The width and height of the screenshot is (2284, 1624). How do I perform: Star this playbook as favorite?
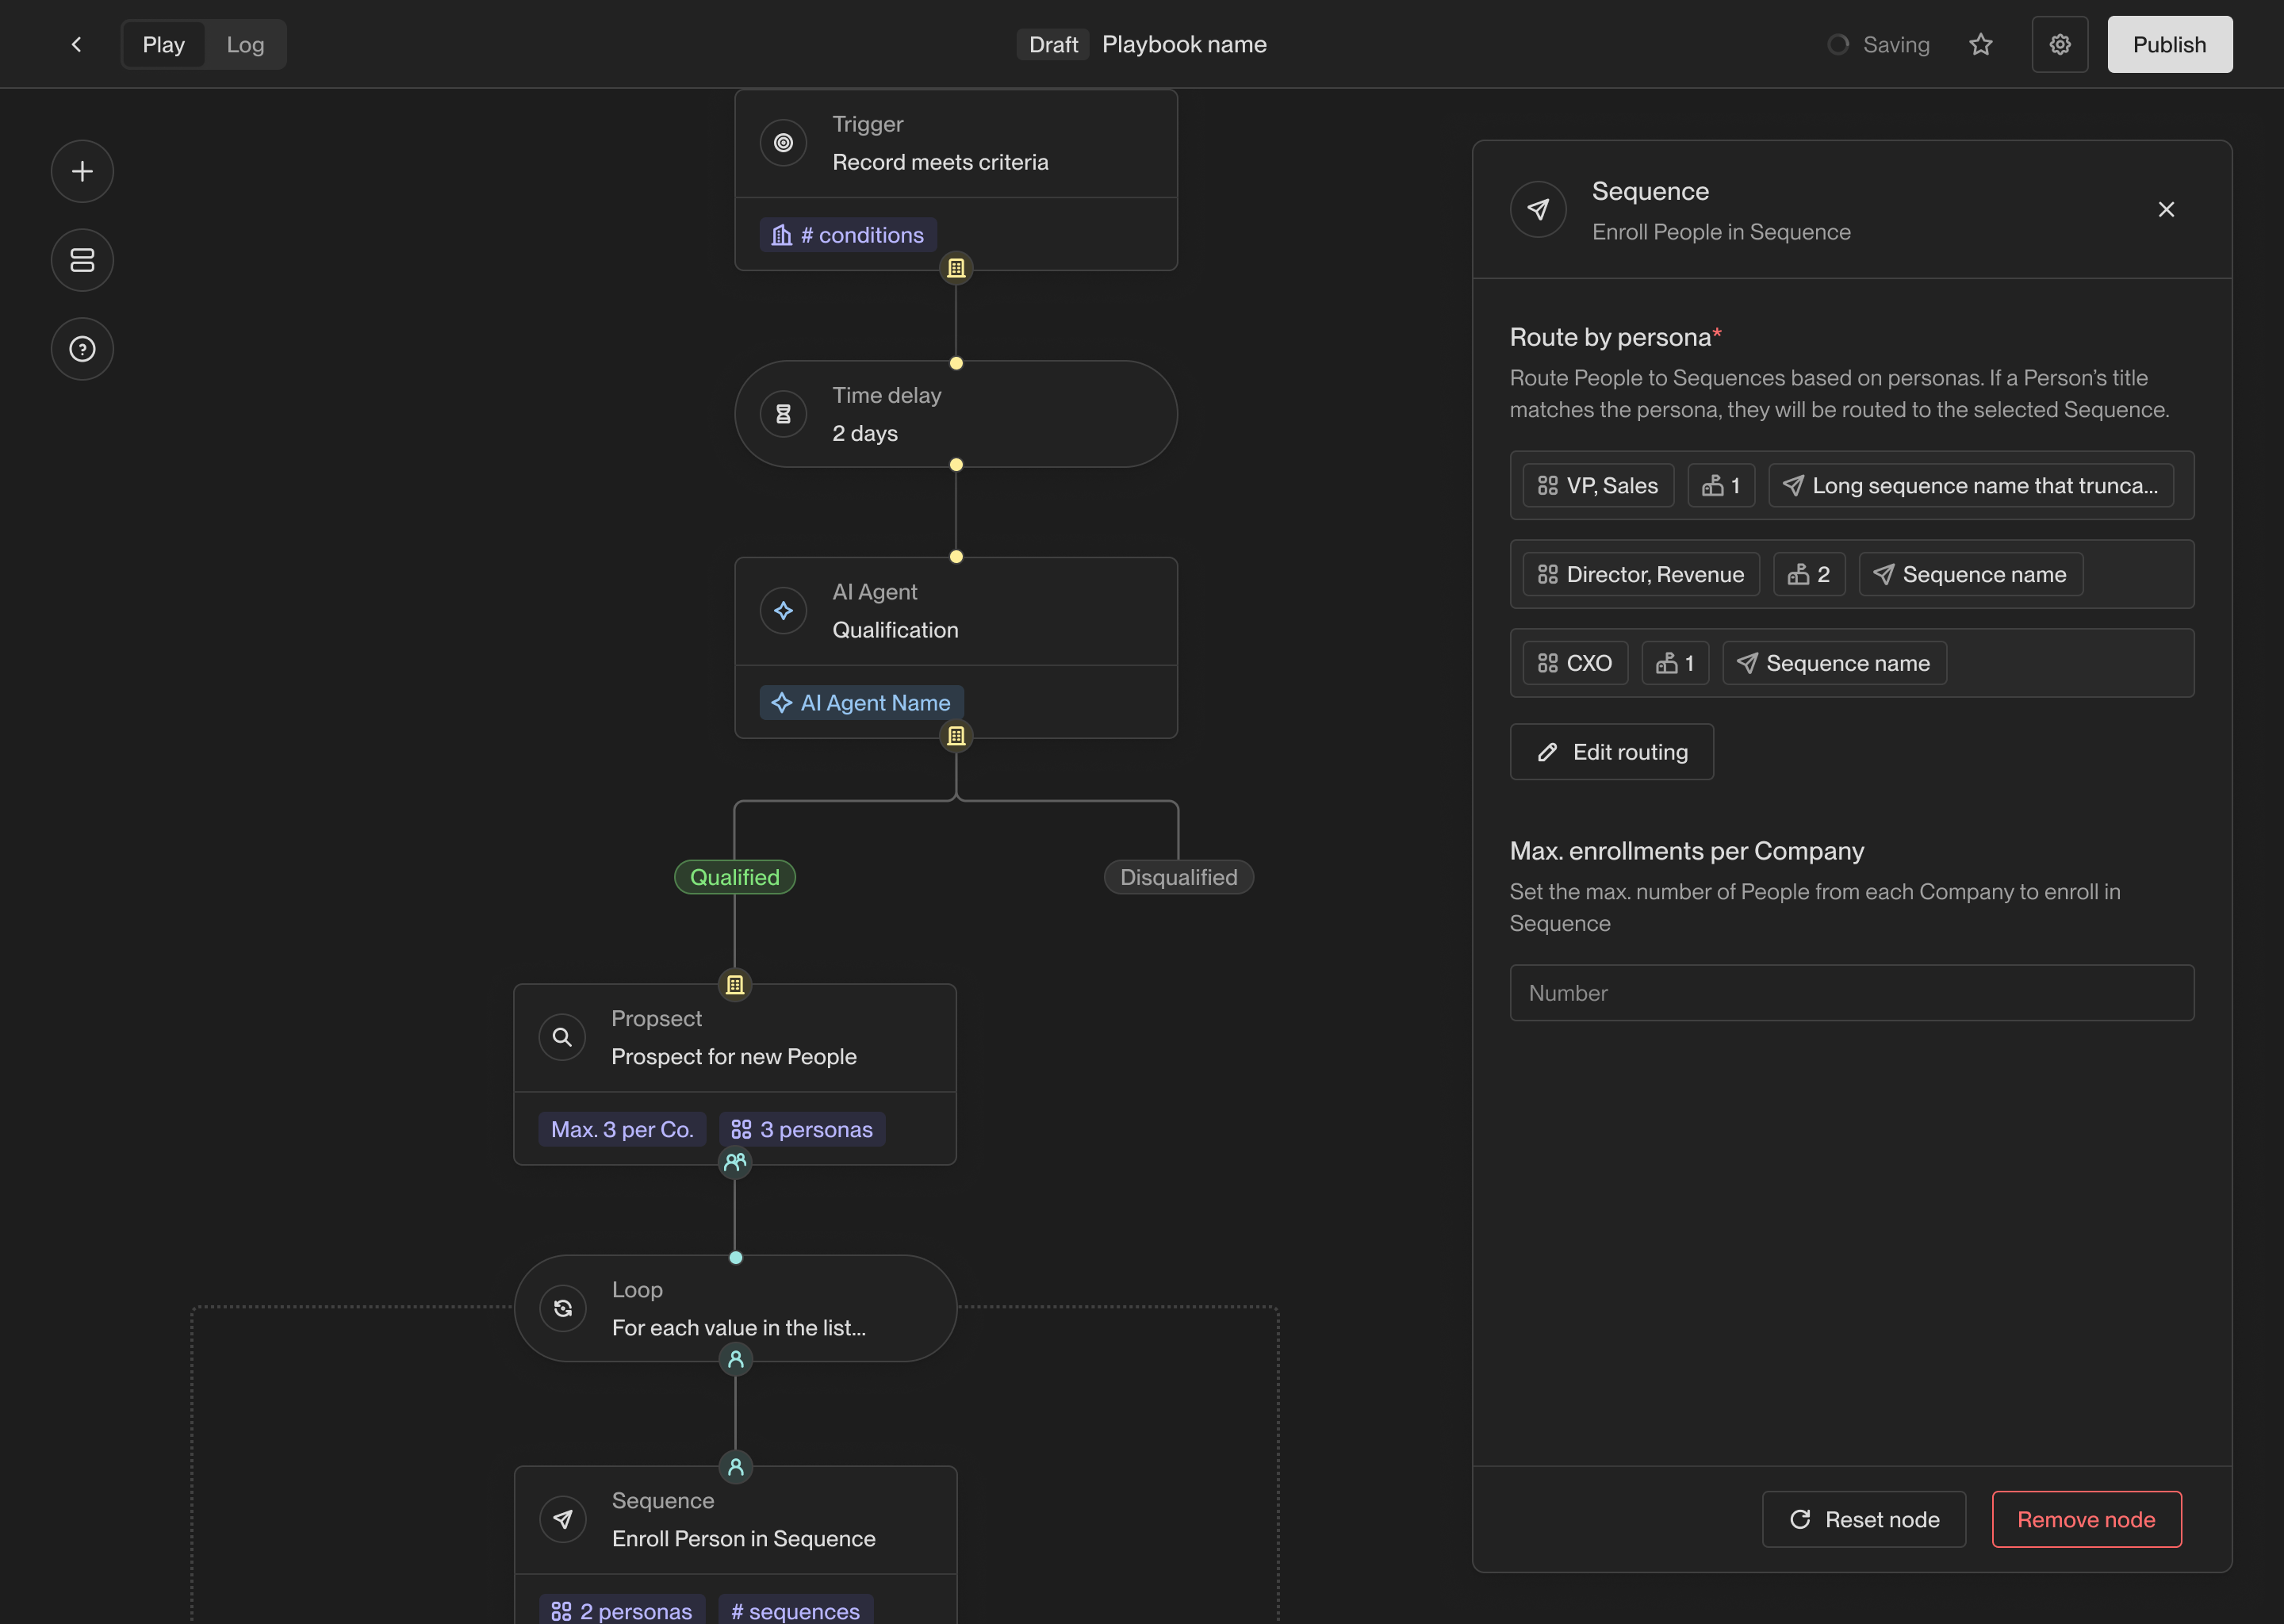point(1980,44)
